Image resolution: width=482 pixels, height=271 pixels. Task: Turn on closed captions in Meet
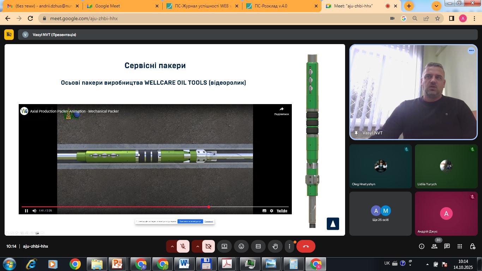coord(258,246)
